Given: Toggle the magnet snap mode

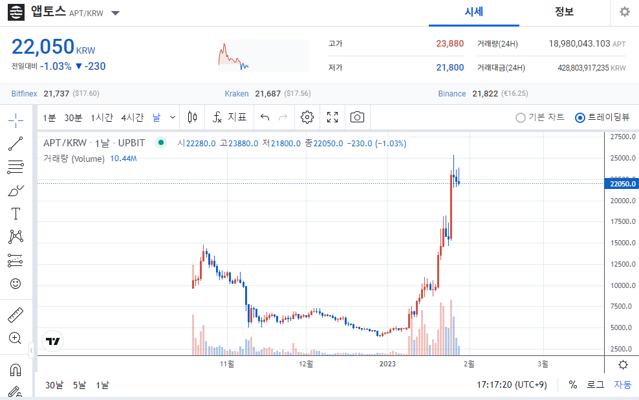Looking at the screenshot, I should (16, 370).
